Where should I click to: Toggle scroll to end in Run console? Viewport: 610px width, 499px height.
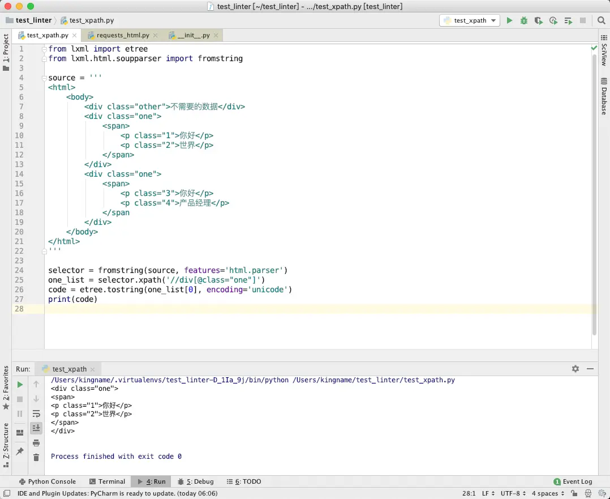click(36, 428)
